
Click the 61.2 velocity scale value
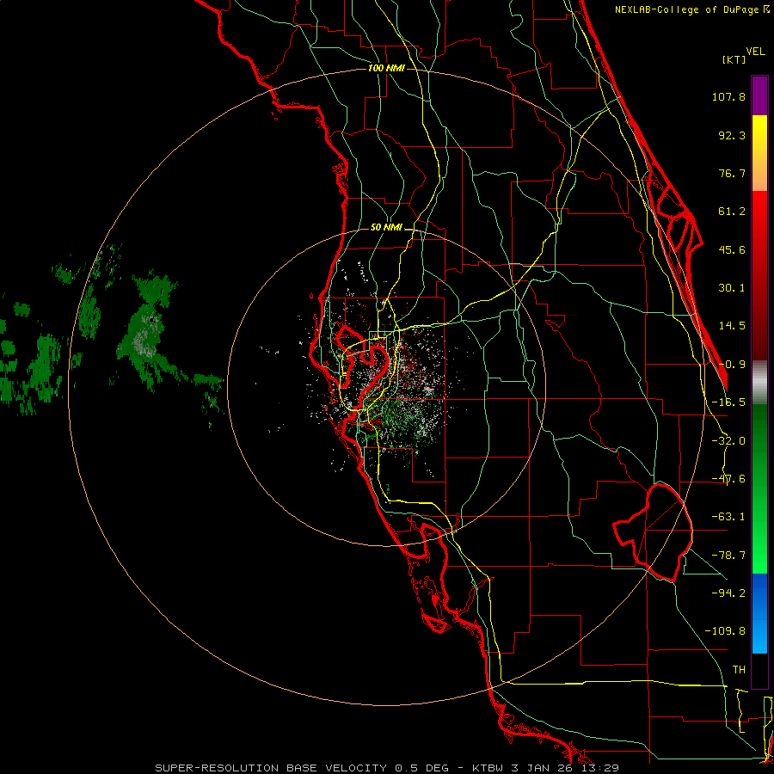732,212
